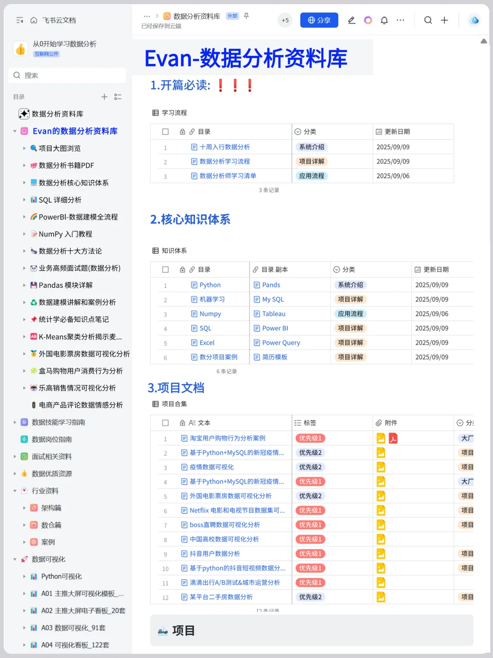The height and width of the screenshot is (658, 493).
Task: Launch the colorful AI ring icon
Action: point(368,20)
